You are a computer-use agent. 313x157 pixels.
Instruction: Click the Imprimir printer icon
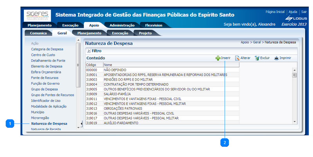tap(276, 58)
